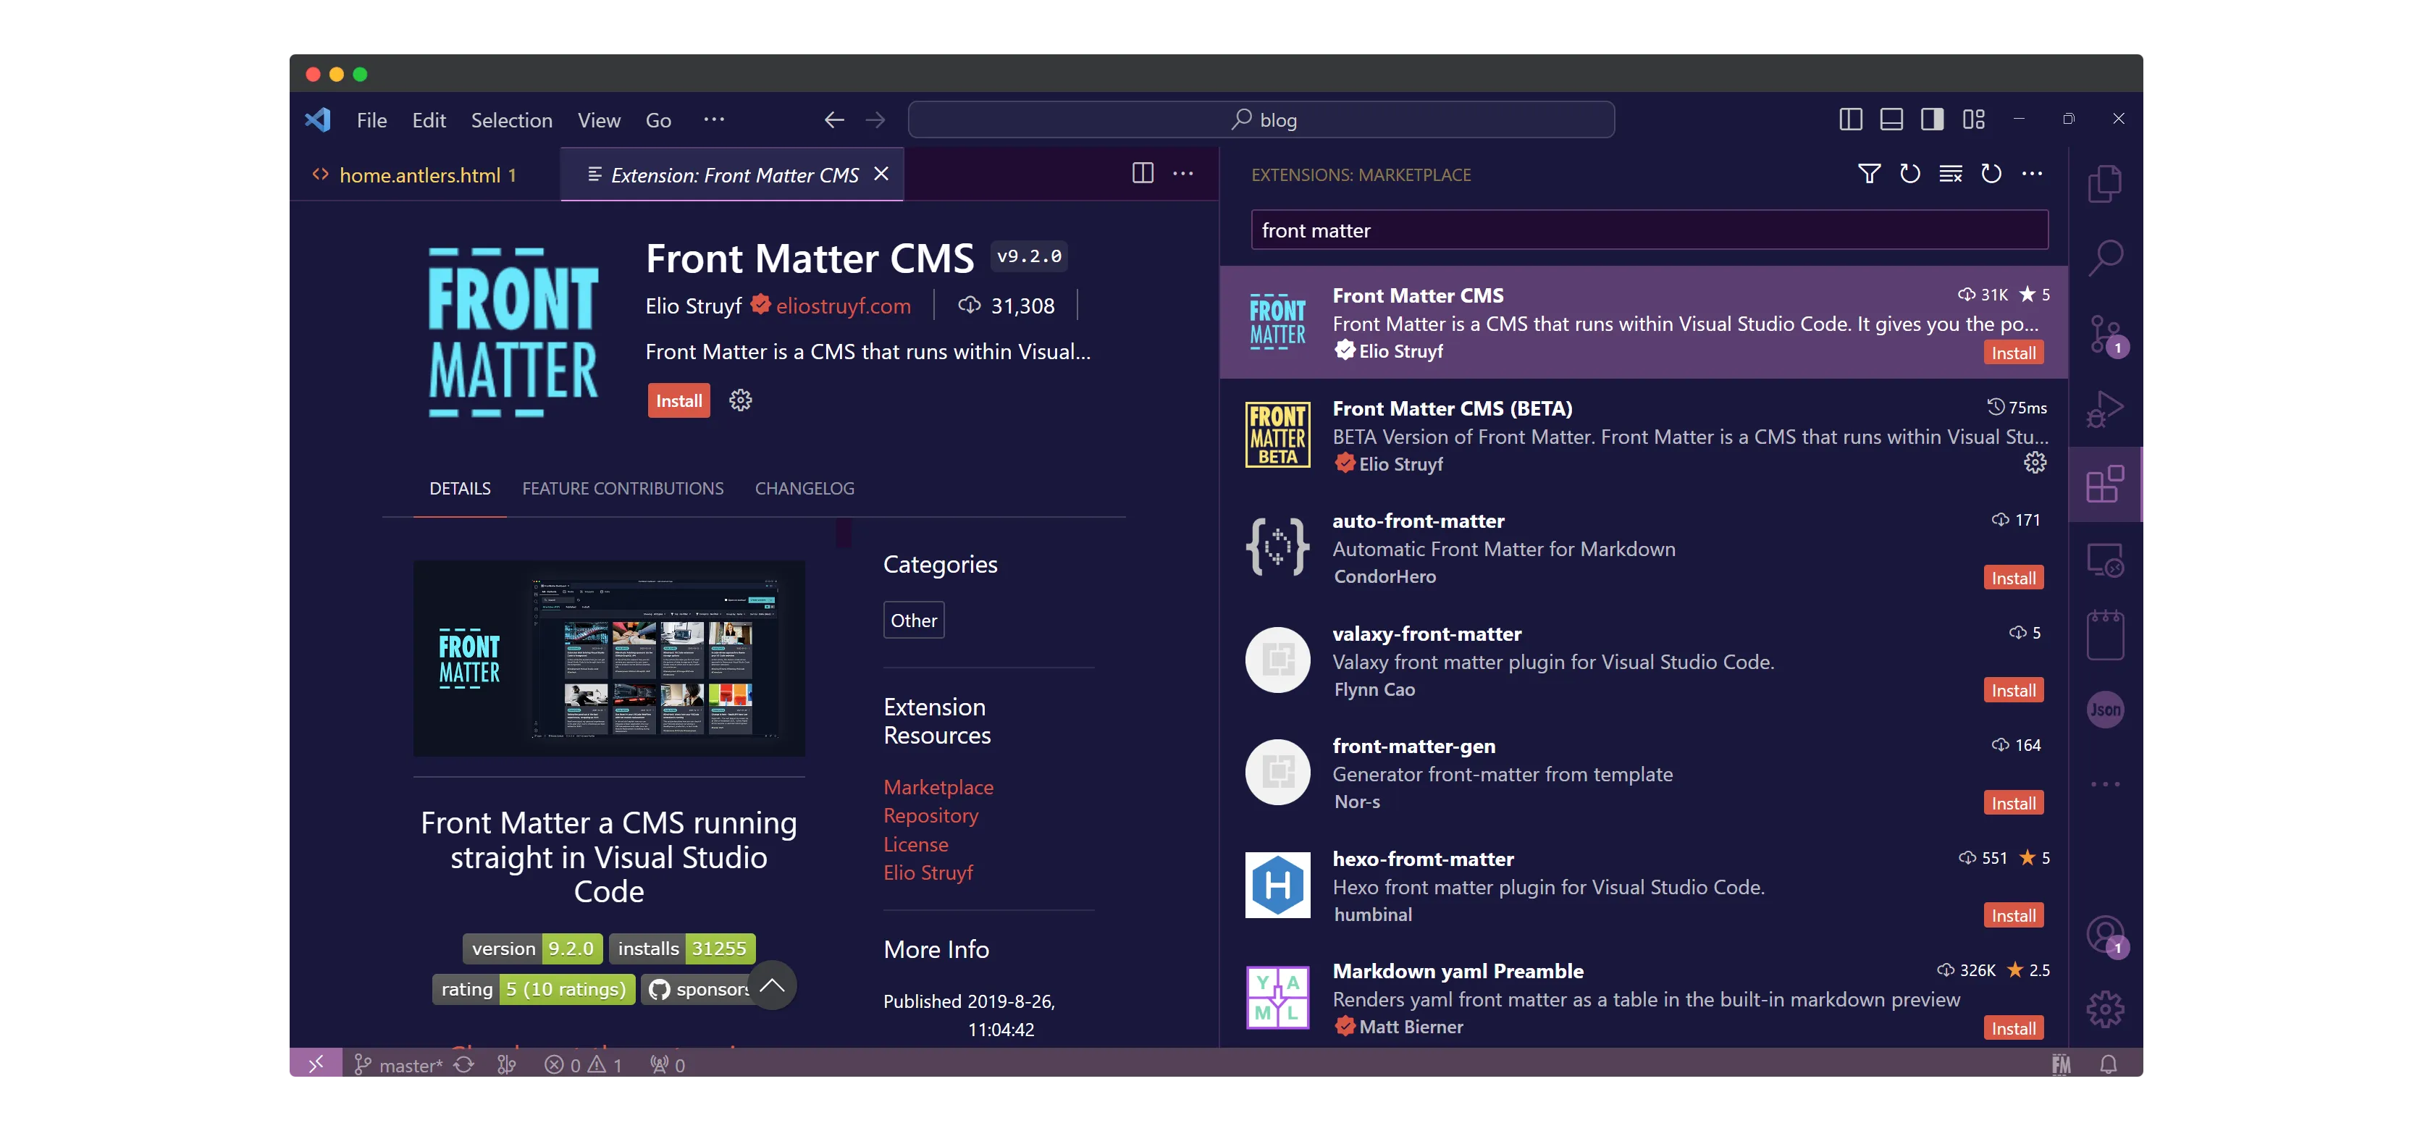Clear extensions search results
This screenshot has height=1131, width=2433.
click(1950, 174)
